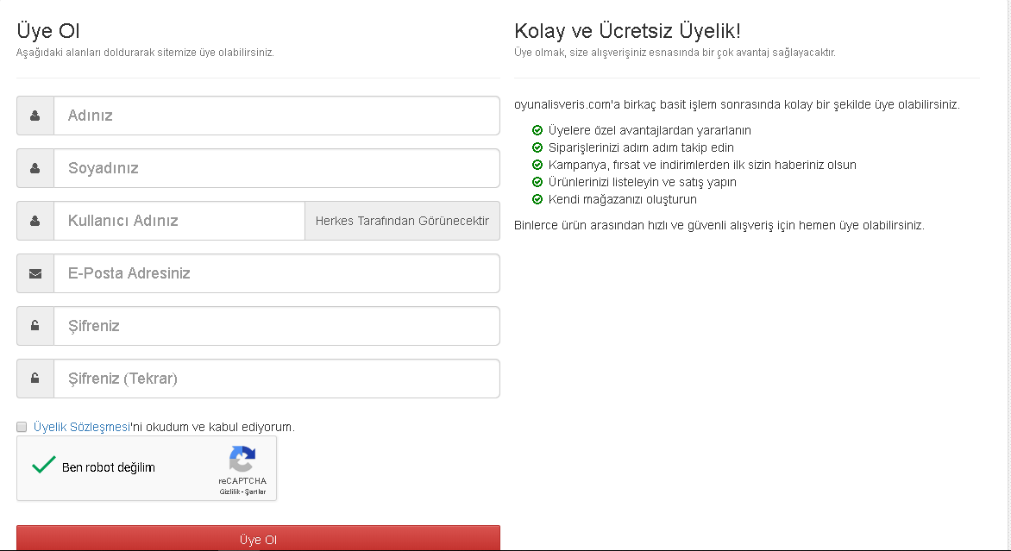This screenshot has height=551, width=1011.
Task: Click the reCAPTCHA logo icon
Action: pos(242,459)
